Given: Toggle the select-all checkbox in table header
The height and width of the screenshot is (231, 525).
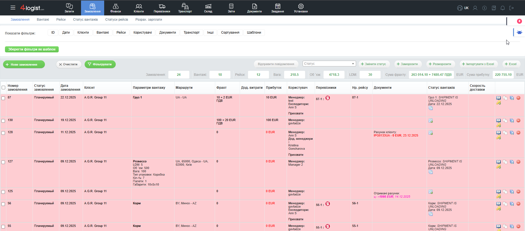Looking at the screenshot, I should tap(3, 88).
